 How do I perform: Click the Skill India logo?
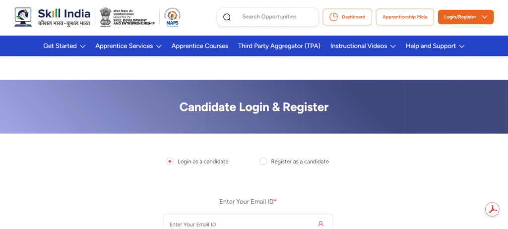pyautogui.click(x=52, y=17)
